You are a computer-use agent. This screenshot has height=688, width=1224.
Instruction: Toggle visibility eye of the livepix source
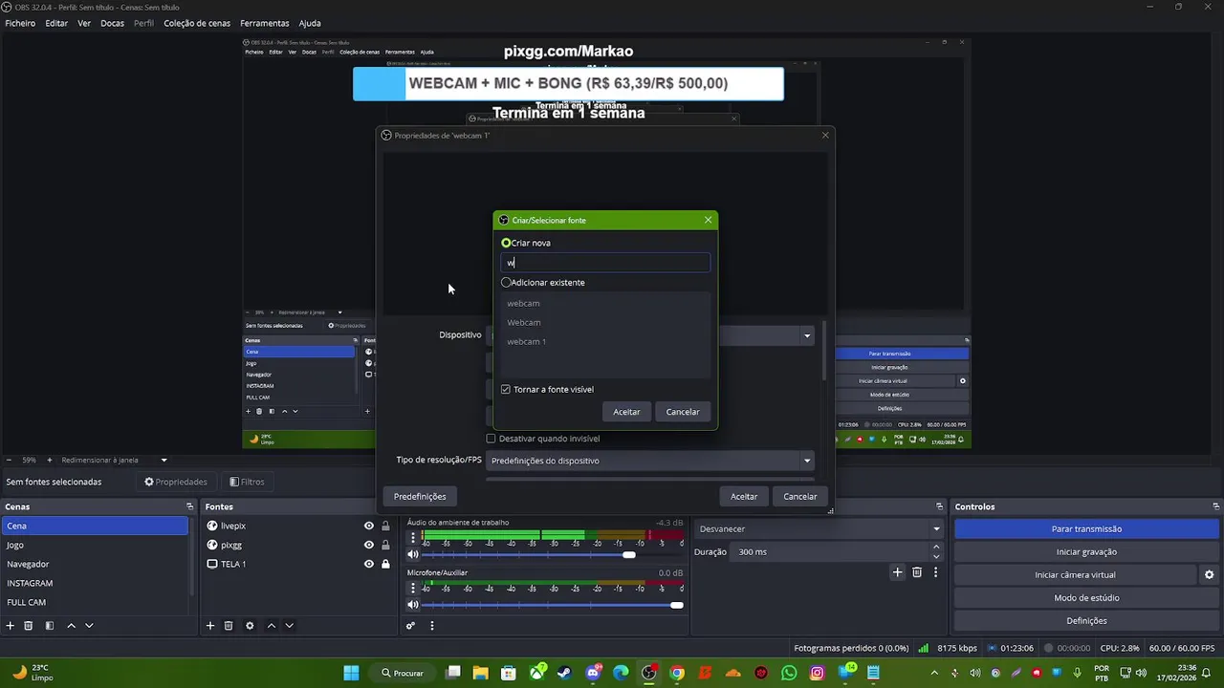pyautogui.click(x=368, y=526)
